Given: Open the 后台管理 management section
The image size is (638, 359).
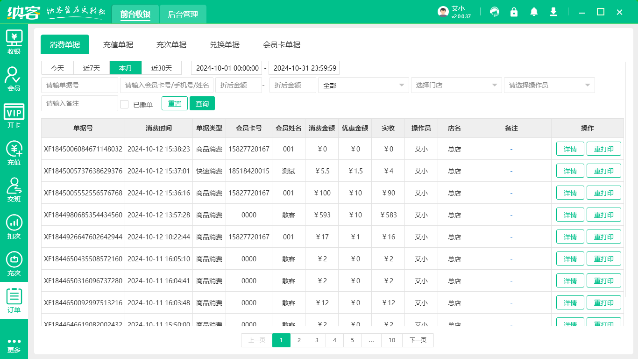Looking at the screenshot, I should click(183, 14).
